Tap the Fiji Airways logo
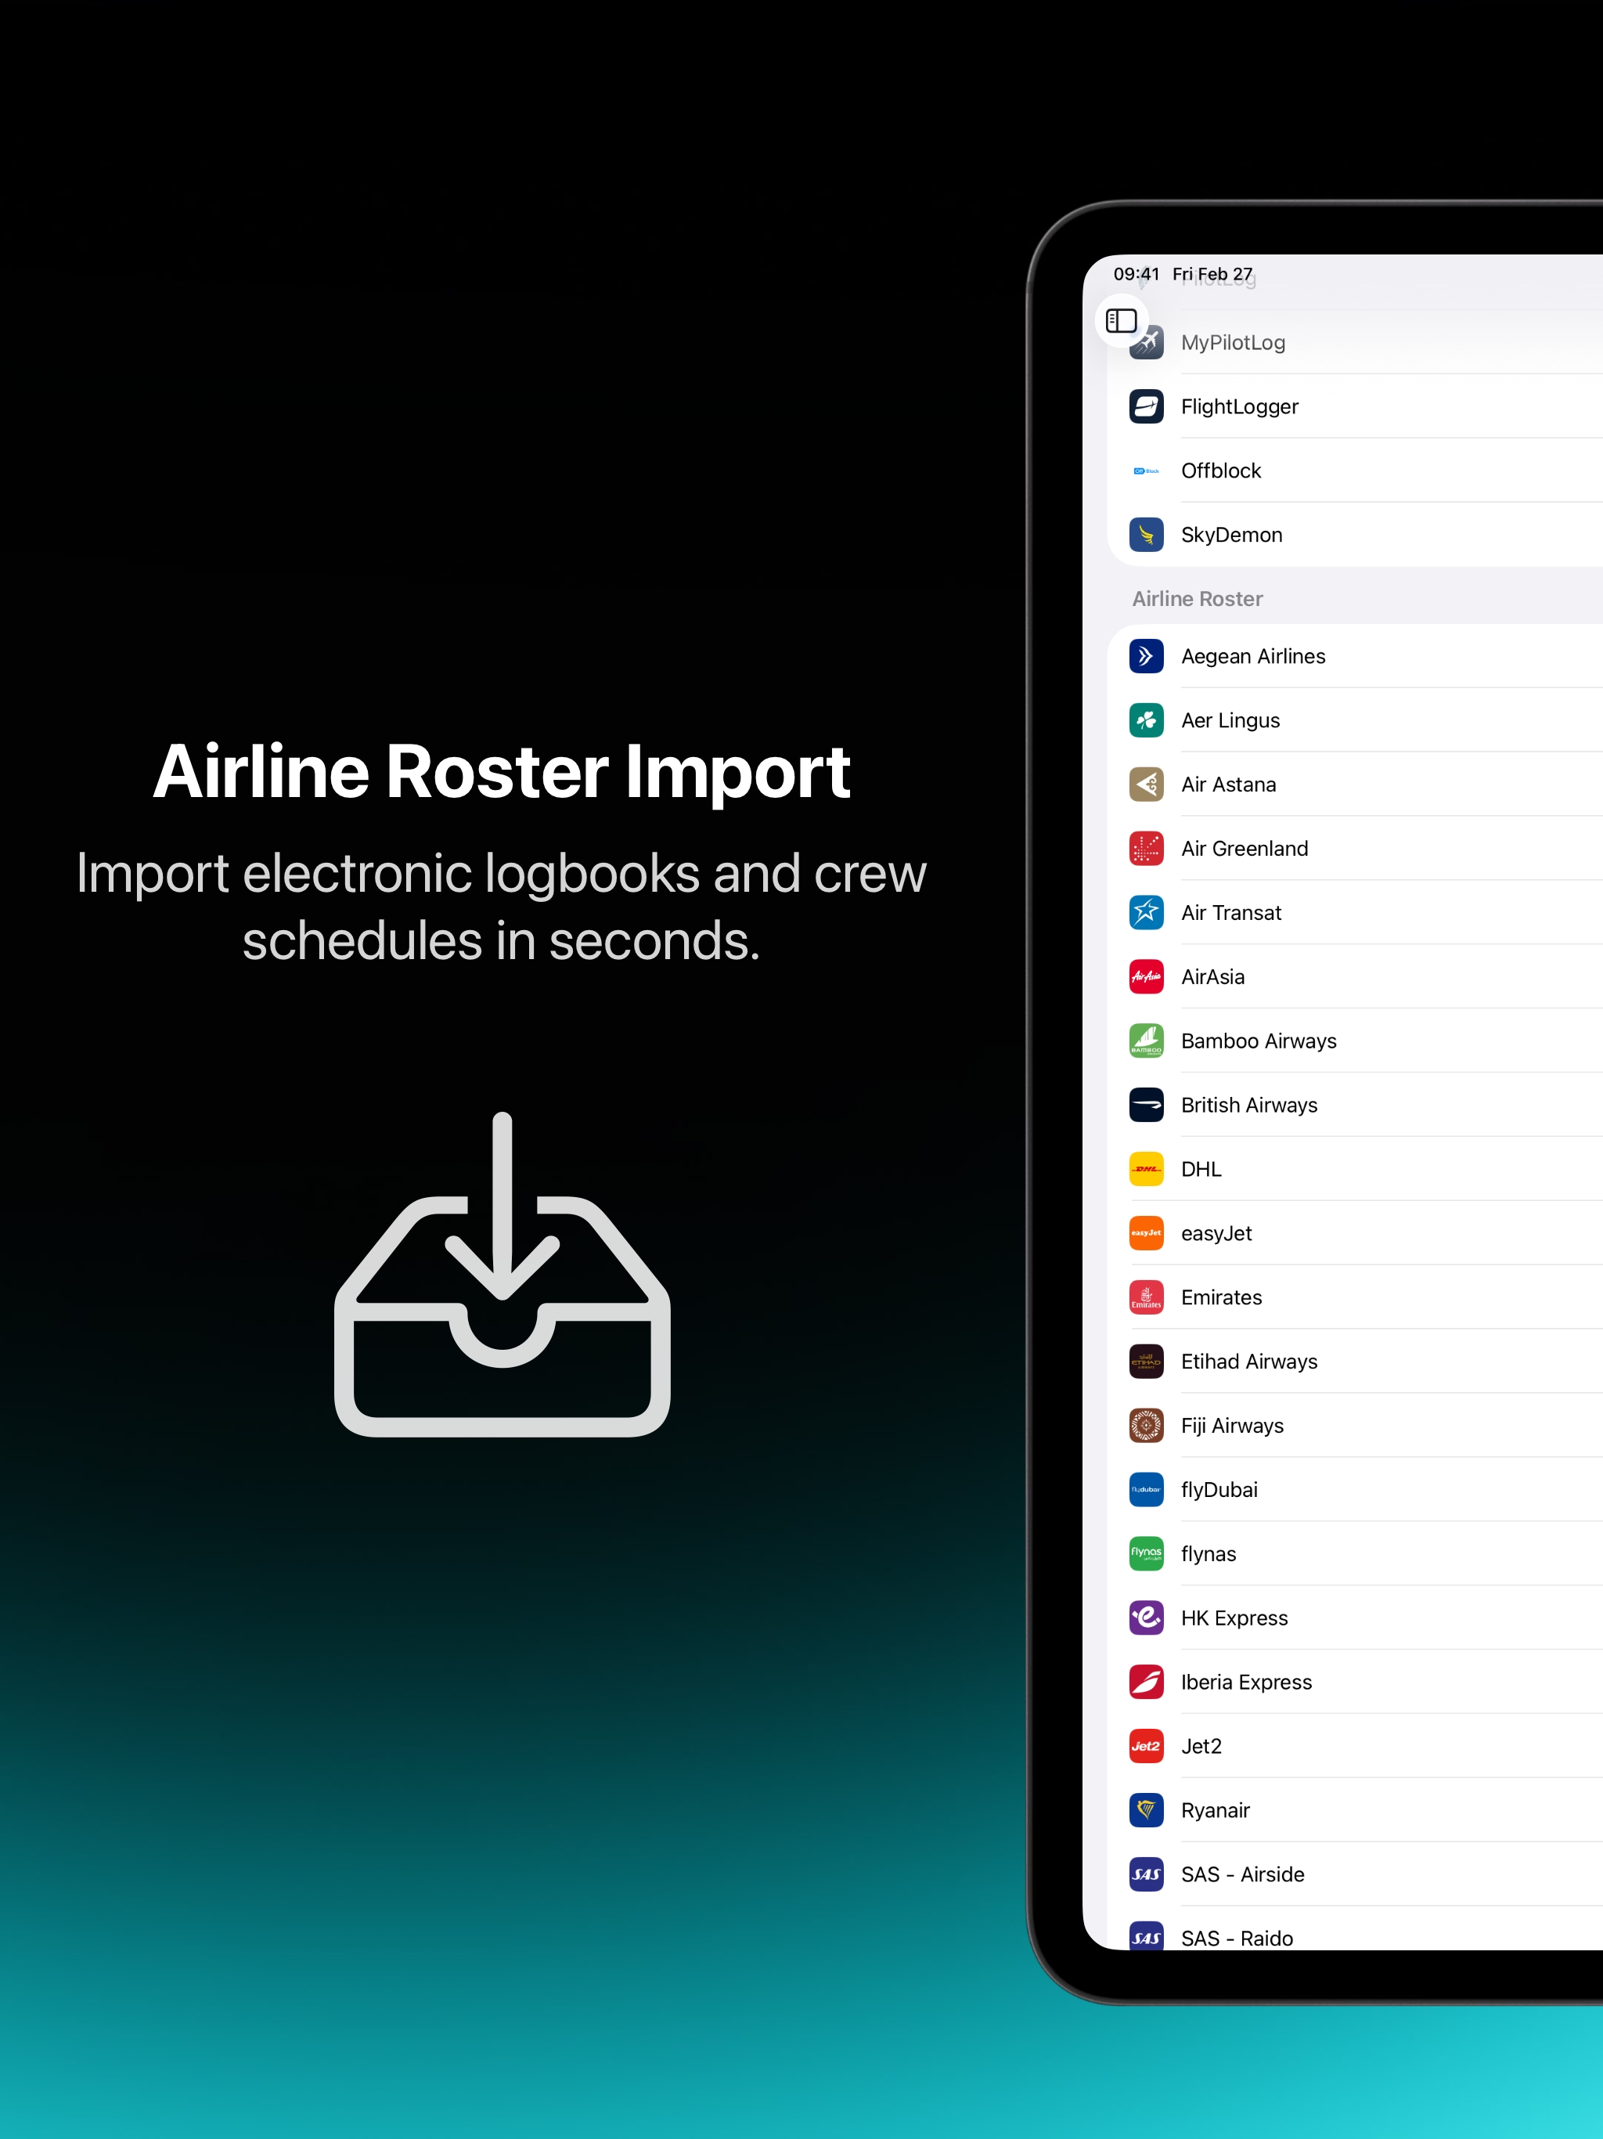 [1147, 1427]
